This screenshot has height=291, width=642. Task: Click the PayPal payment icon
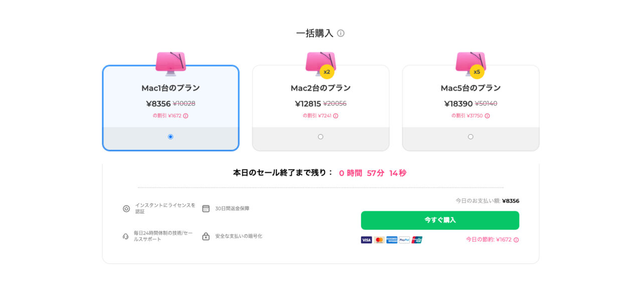coord(404,240)
